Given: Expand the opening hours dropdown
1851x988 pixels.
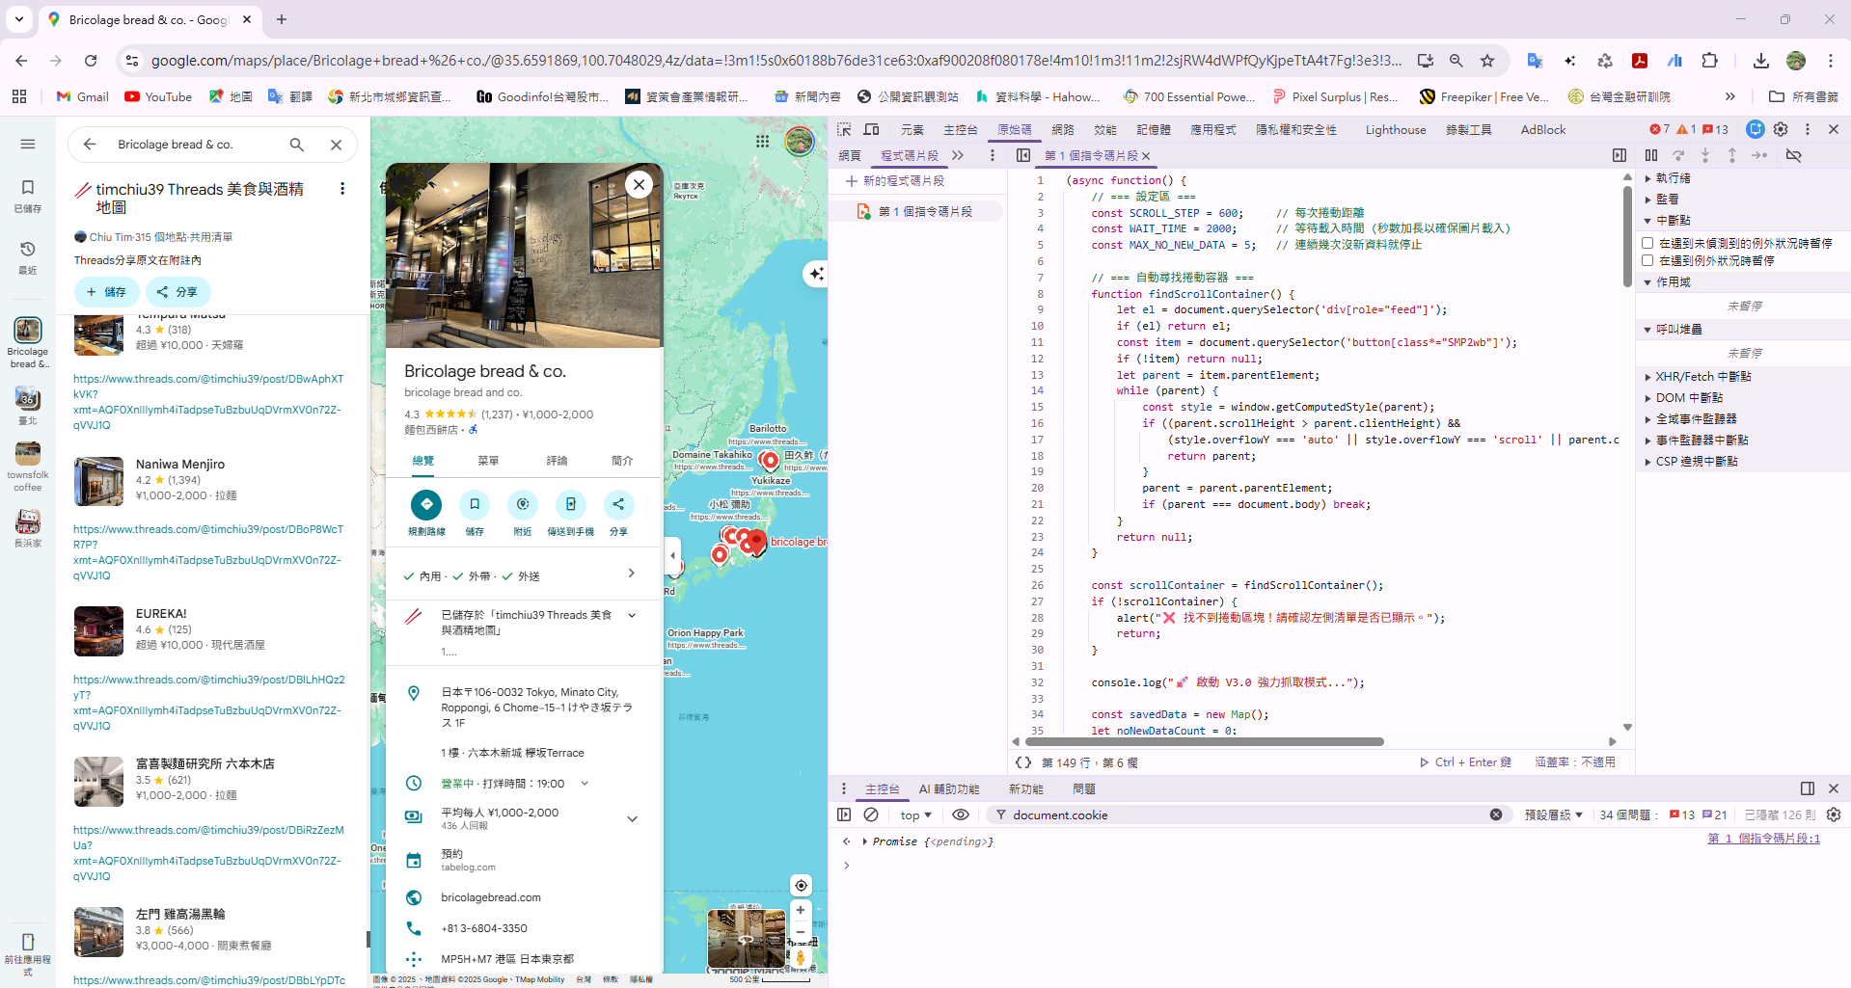Looking at the screenshot, I should [585, 784].
